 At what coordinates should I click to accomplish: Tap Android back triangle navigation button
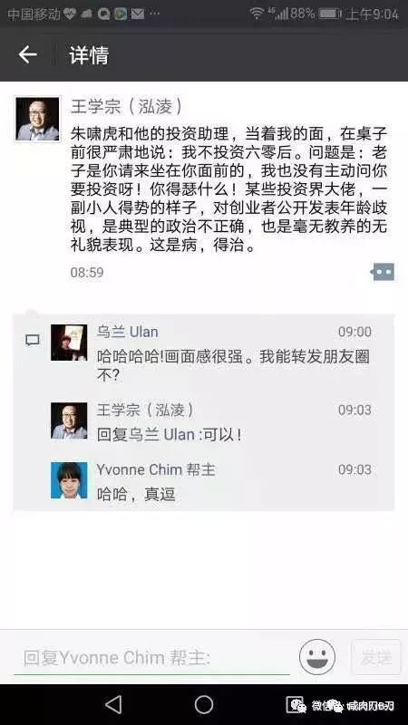(113, 705)
